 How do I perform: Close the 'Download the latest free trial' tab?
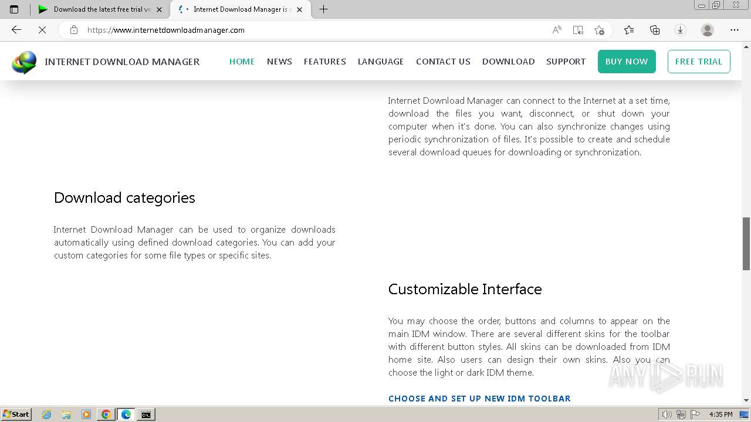click(159, 9)
